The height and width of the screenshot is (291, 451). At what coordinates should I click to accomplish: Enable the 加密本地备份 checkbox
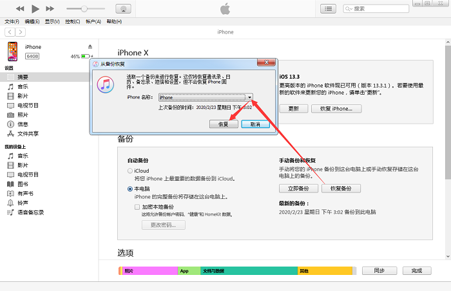click(137, 207)
